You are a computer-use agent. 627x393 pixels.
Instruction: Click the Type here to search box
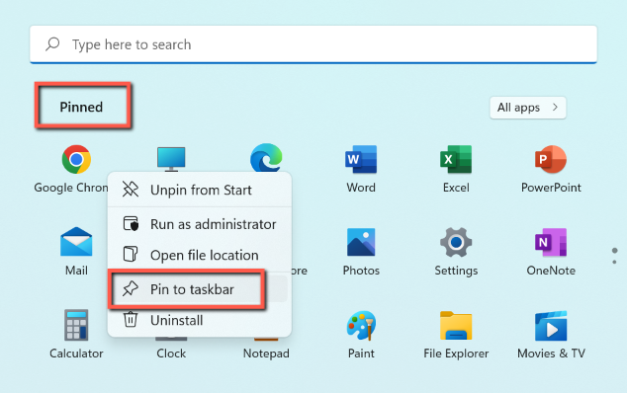[313, 44]
